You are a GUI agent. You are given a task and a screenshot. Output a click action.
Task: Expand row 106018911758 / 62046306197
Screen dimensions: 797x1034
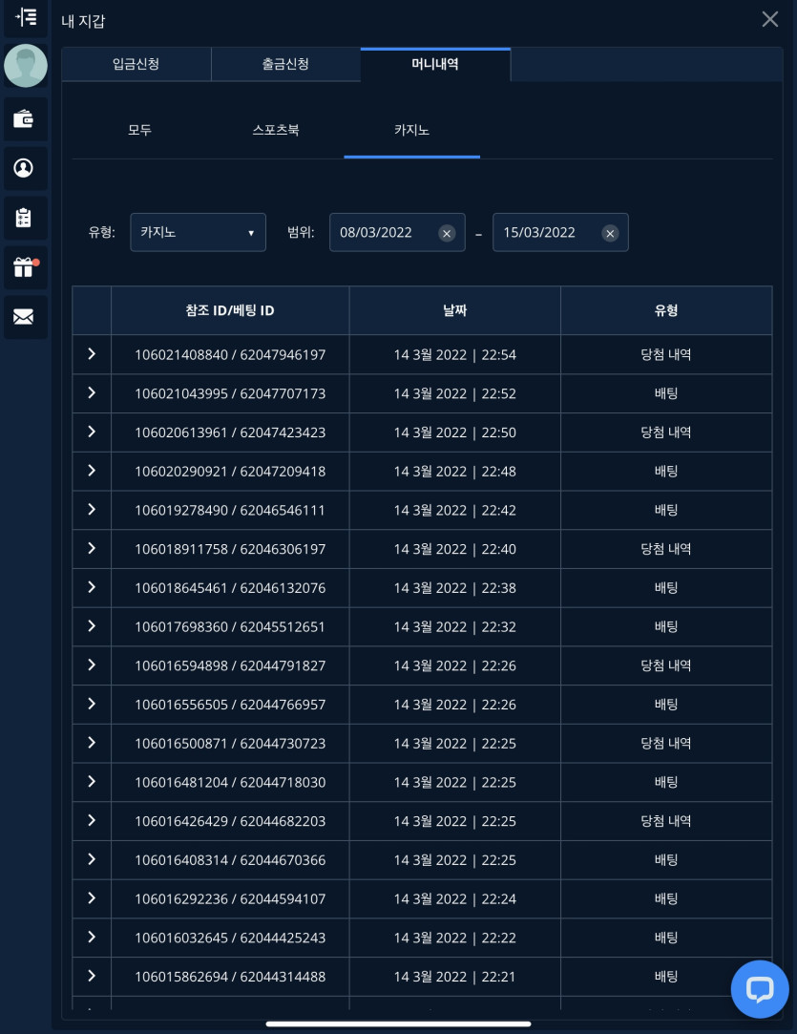click(92, 549)
